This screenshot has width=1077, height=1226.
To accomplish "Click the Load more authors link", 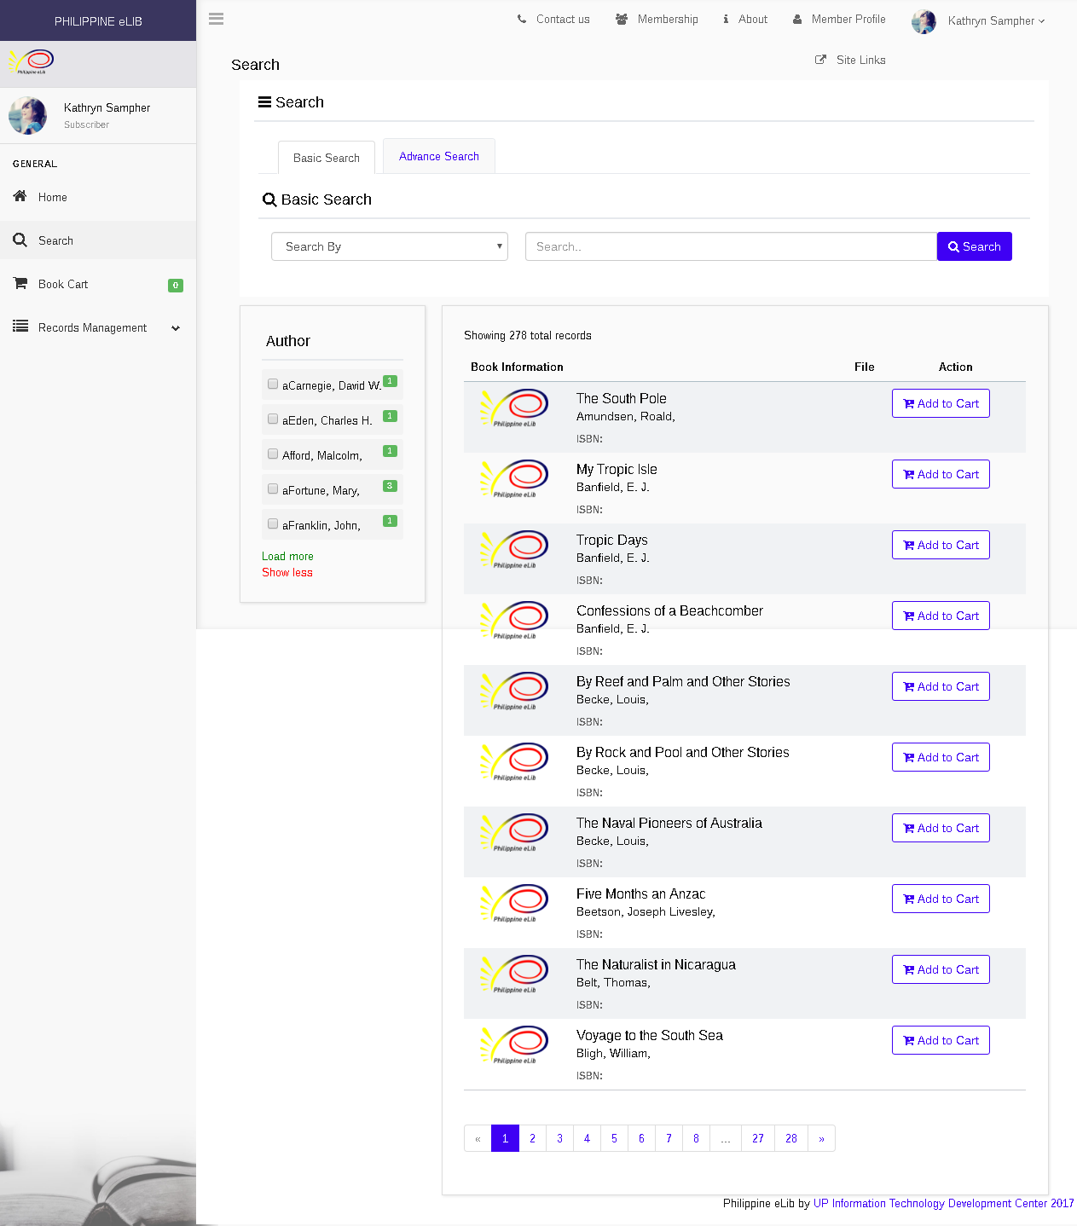I will [x=287, y=557].
